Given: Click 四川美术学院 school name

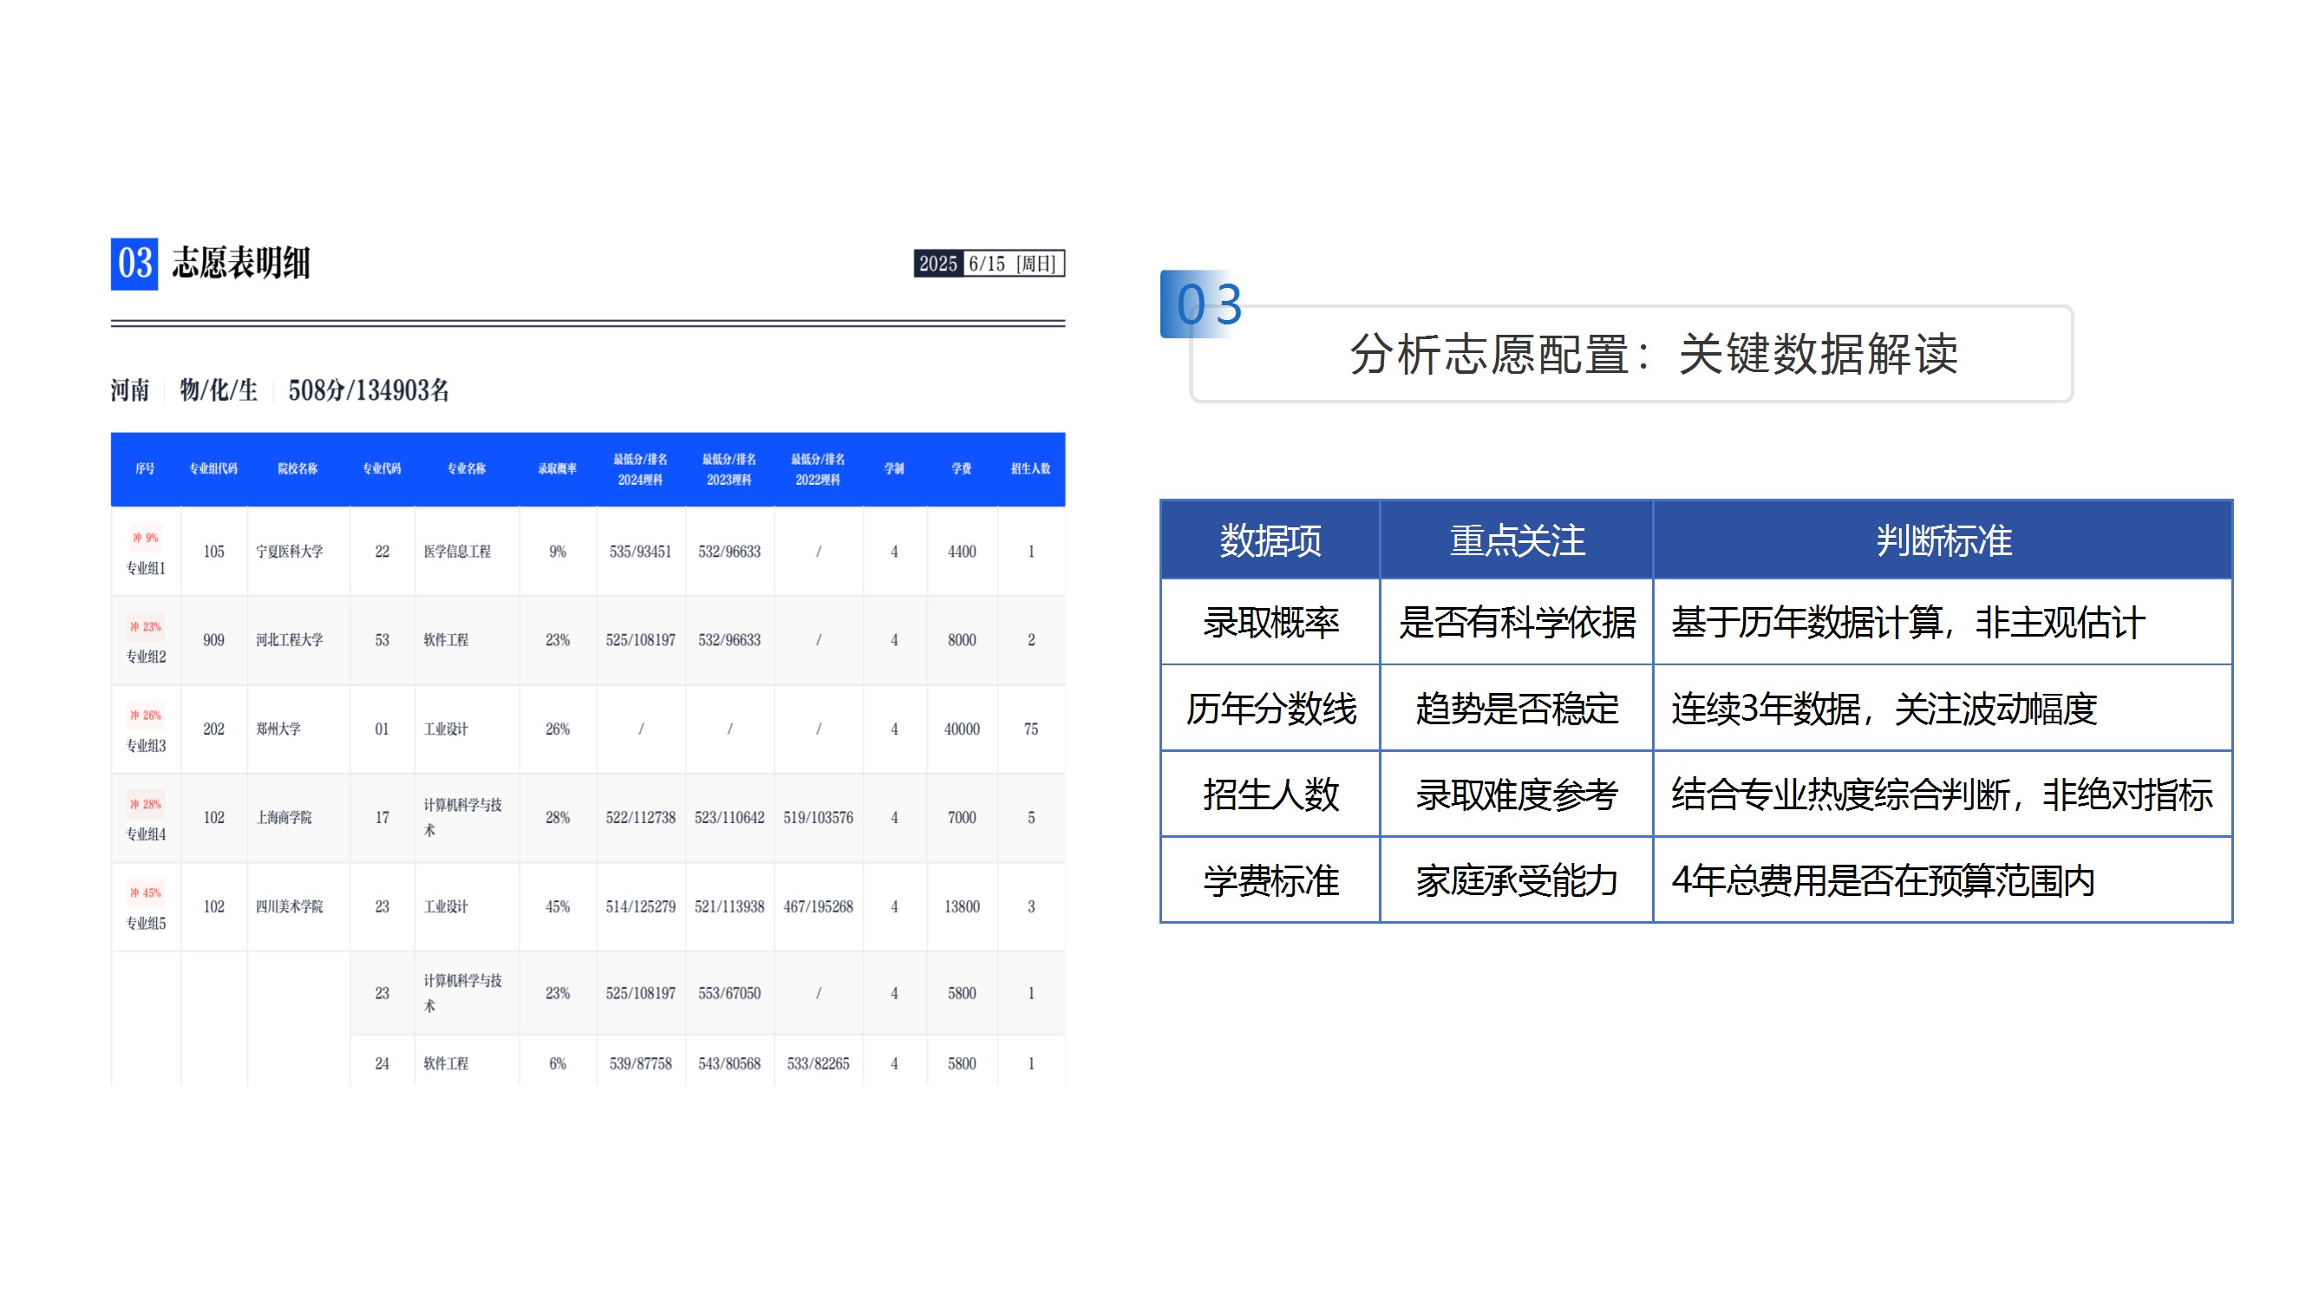Looking at the screenshot, I should [x=289, y=906].
